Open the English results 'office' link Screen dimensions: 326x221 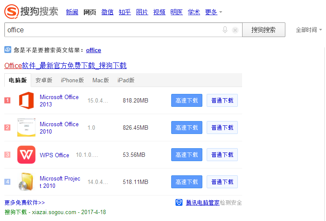[x=93, y=50]
